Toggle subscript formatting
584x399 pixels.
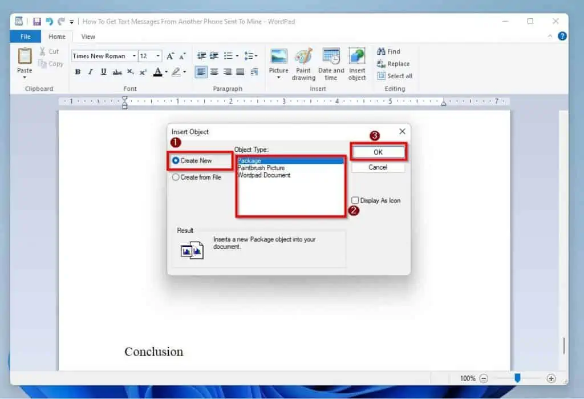pyautogui.click(x=131, y=72)
